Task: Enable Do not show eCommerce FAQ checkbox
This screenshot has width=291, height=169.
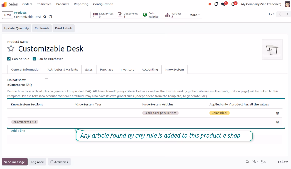Action: click(x=47, y=80)
